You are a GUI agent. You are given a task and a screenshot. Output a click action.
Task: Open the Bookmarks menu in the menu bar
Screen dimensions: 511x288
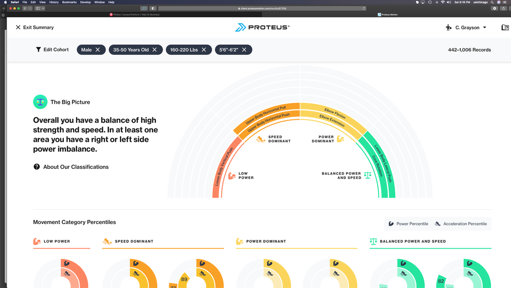point(68,2)
